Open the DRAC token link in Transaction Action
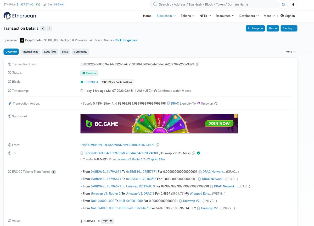Viewport: 314px width, 226px height. point(175,103)
